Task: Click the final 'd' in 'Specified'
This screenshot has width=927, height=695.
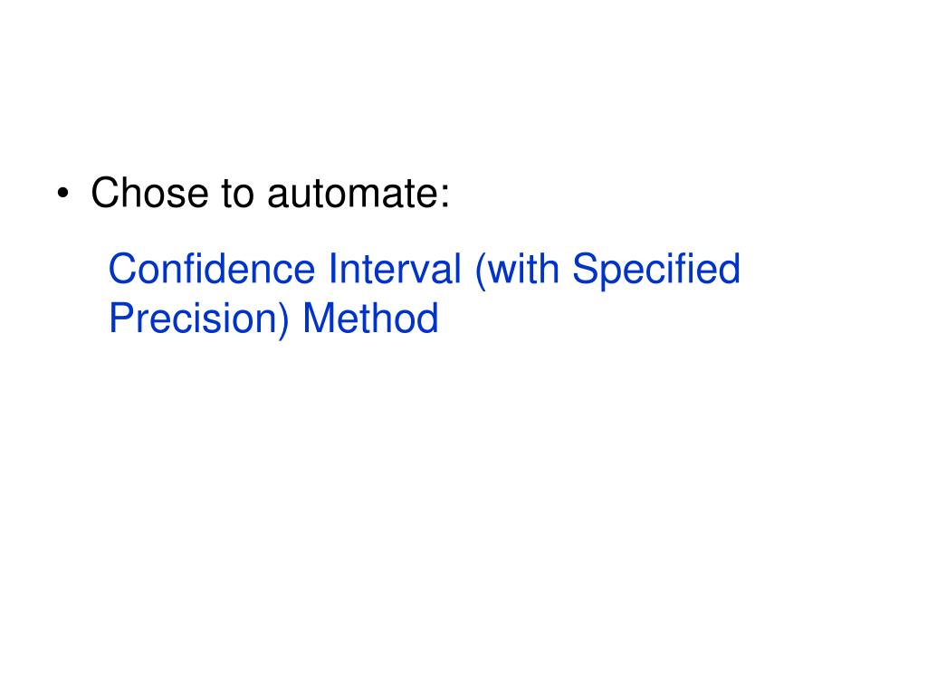Action: coord(731,269)
